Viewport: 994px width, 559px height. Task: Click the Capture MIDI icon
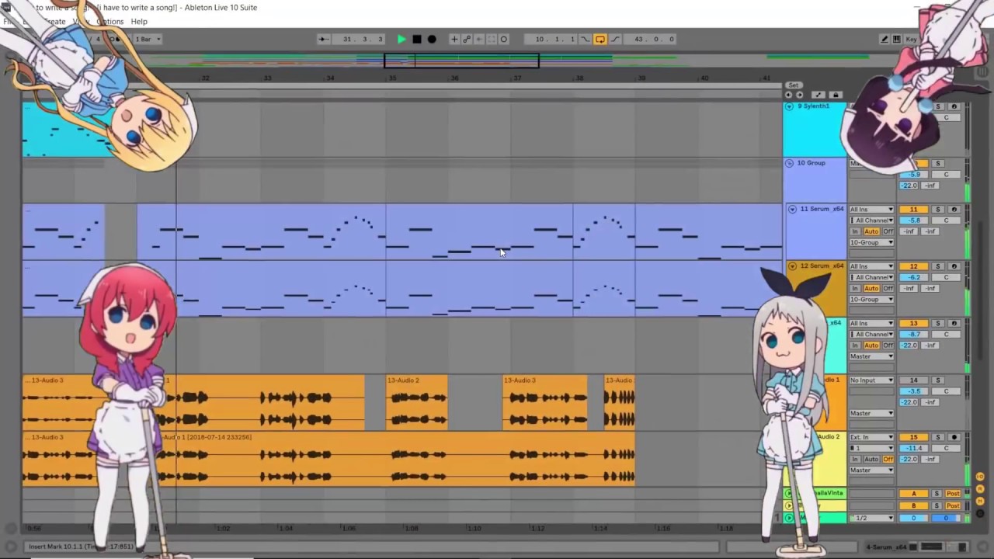coord(492,39)
